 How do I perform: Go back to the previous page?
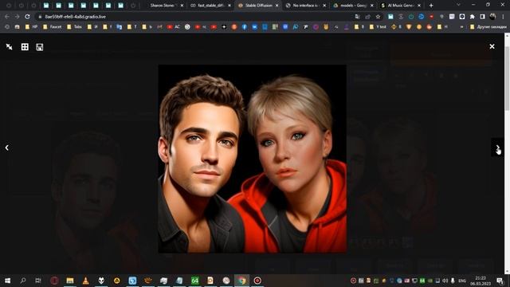7,17
